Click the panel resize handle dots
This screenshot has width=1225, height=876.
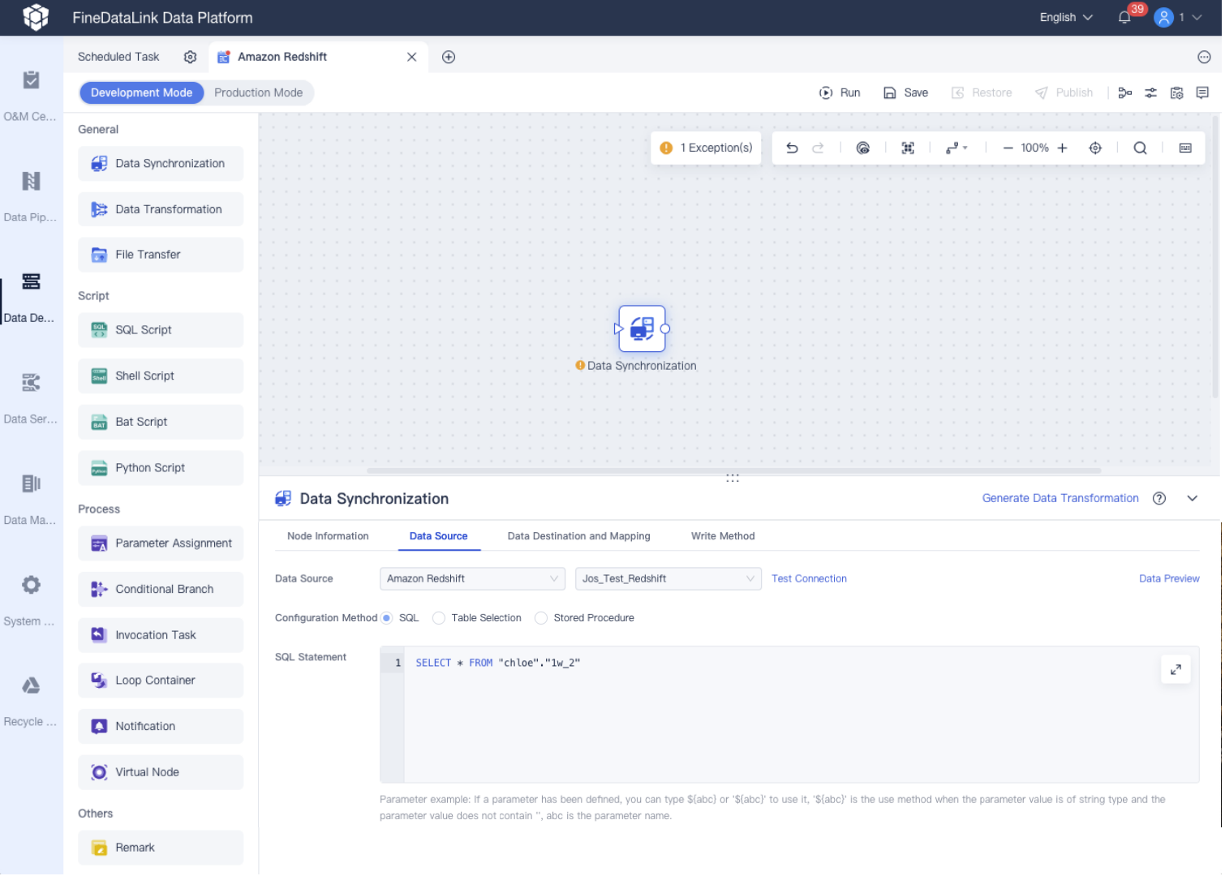[x=733, y=479]
